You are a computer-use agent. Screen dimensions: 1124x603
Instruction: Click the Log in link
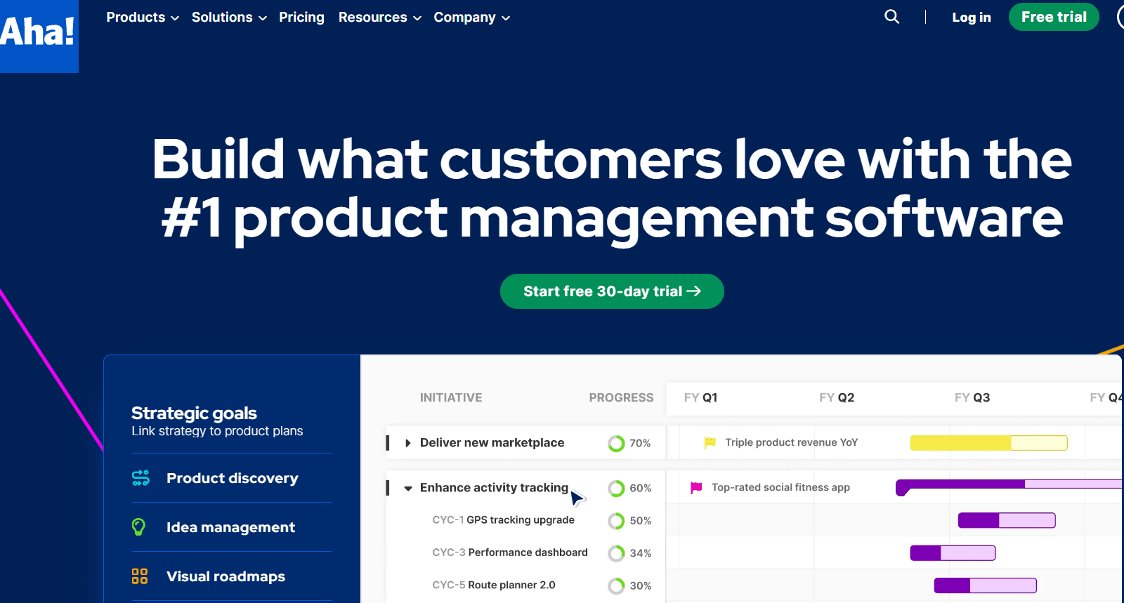972,17
